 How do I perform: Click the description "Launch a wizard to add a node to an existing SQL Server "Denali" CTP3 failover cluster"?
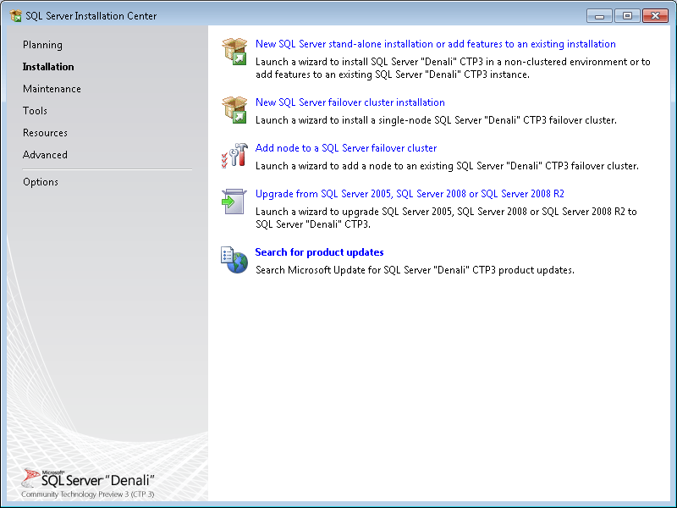coord(447,166)
